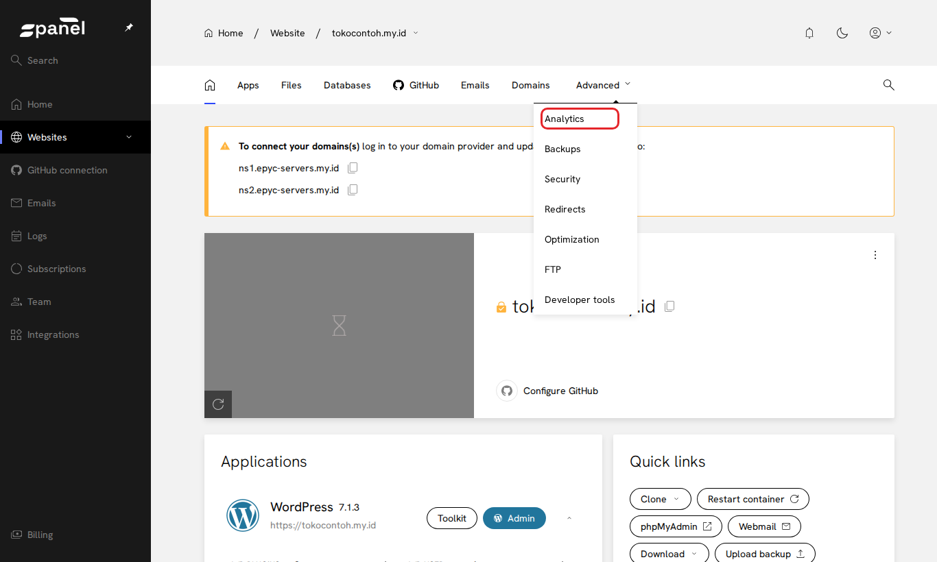937x562 pixels.
Task: Expand the tokocontoh.my.id breadcrumb dropdown
Action: [416, 33]
